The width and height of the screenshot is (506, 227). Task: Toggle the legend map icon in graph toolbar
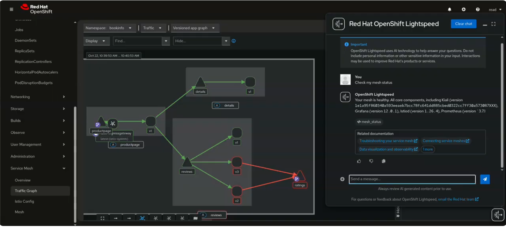pos(196,218)
